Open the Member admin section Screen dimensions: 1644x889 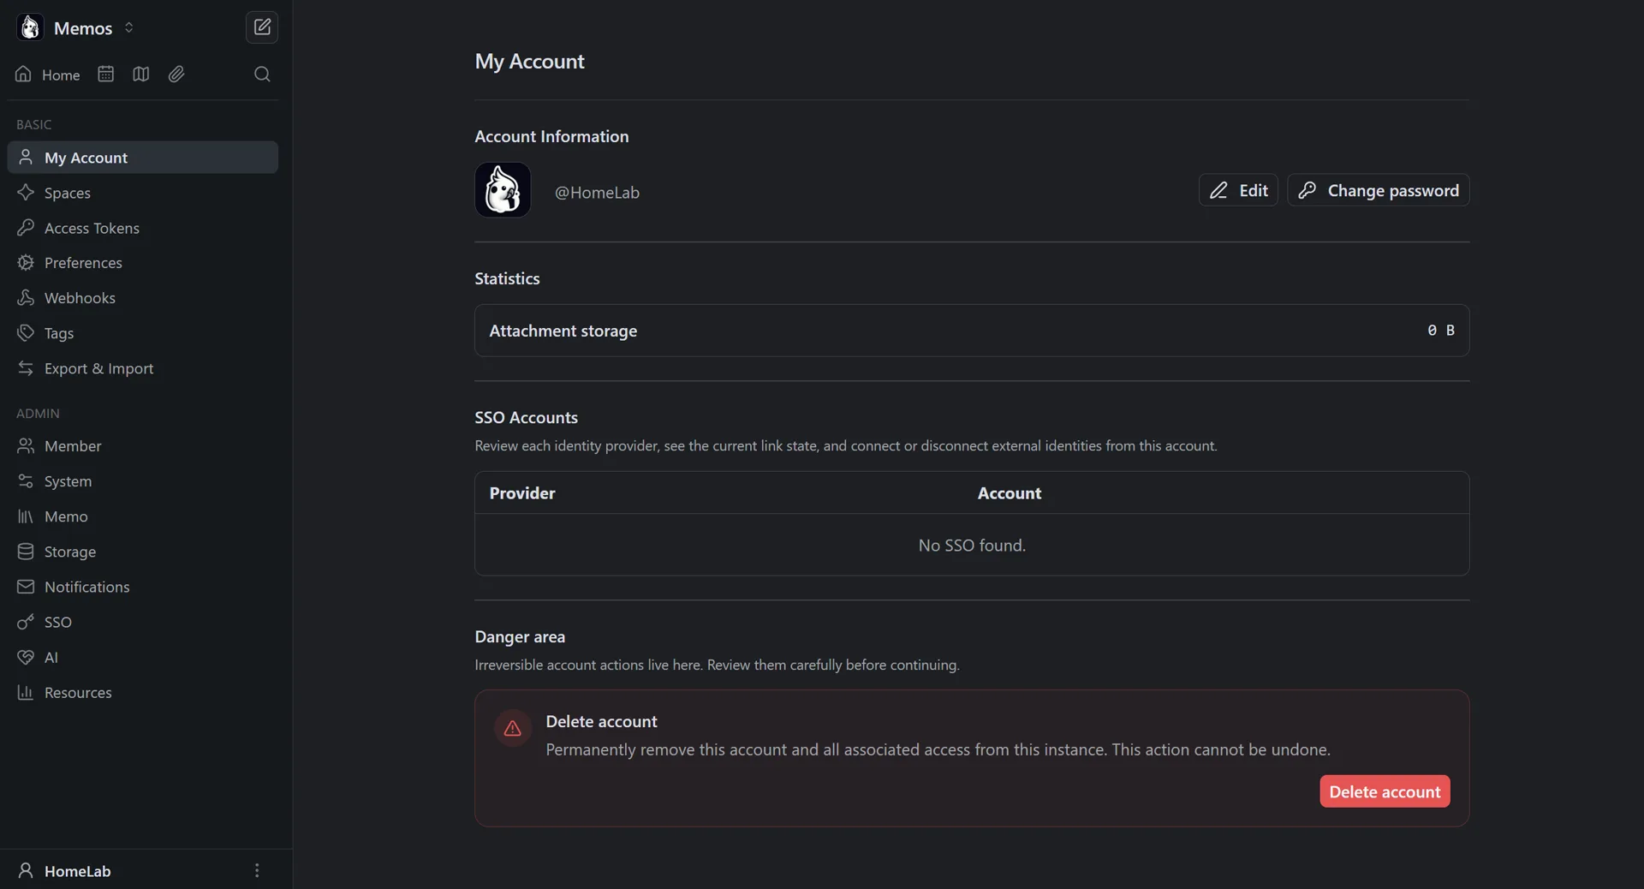(x=143, y=446)
